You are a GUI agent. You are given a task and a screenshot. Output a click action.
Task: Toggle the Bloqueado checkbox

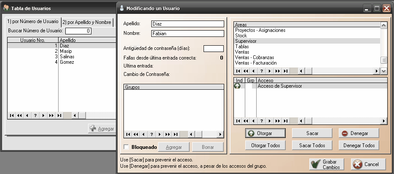pos(126,147)
